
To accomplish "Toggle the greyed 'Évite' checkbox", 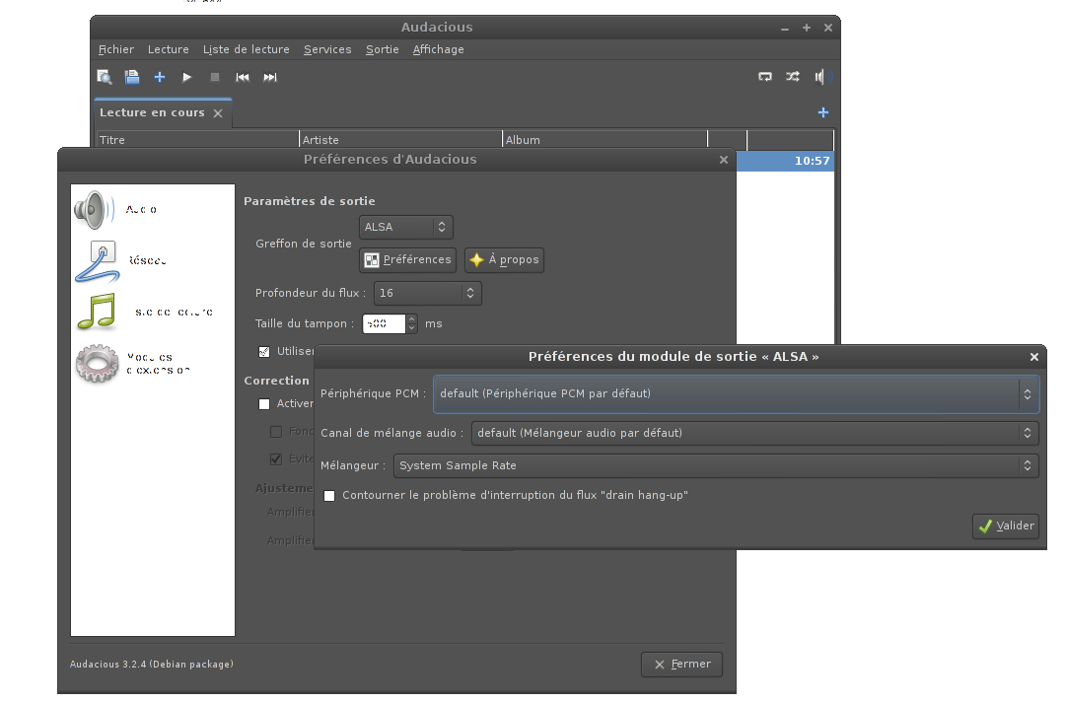I will (x=276, y=459).
